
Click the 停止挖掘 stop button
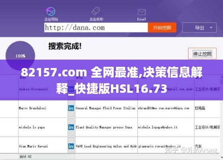pyautogui.click(x=202, y=54)
